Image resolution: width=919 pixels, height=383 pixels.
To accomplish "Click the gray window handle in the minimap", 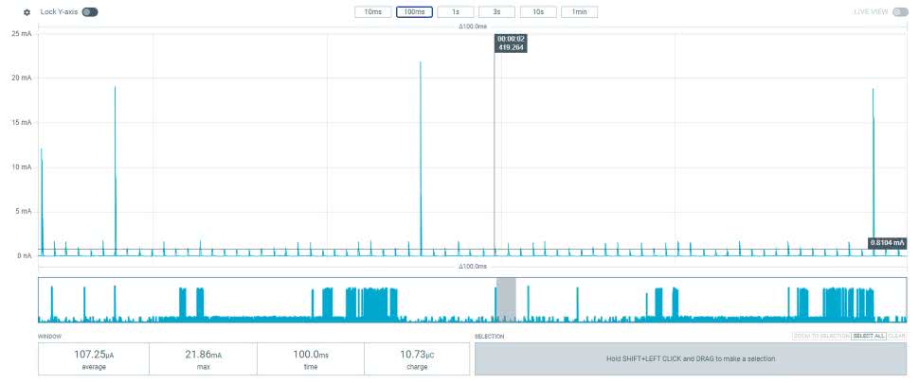I will click(x=506, y=300).
